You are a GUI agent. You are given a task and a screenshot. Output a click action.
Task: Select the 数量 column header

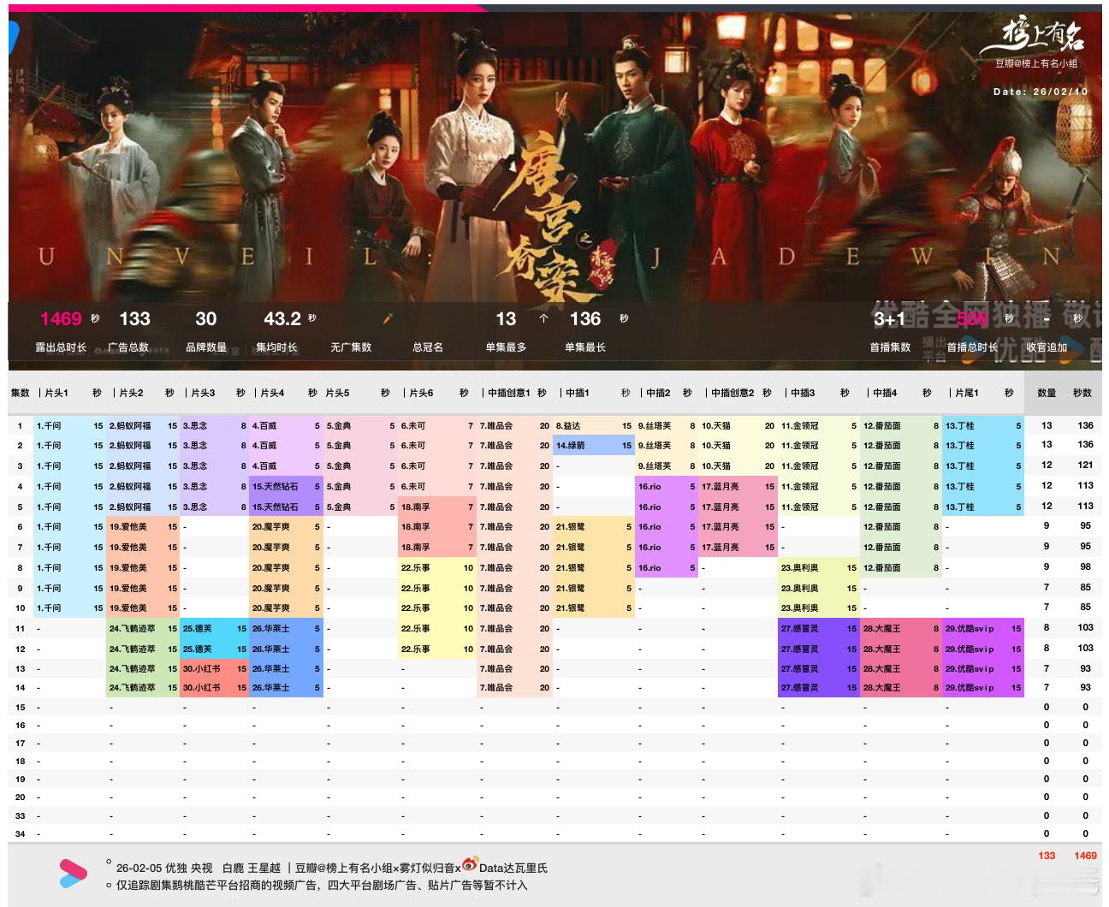point(1046,393)
